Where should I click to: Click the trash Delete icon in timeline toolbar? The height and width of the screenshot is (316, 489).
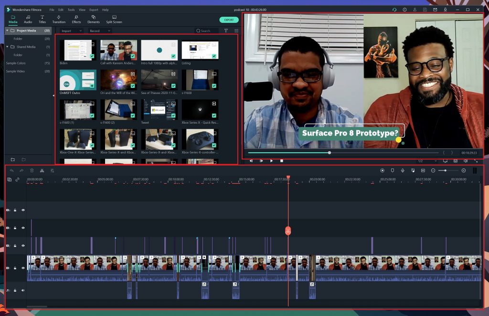click(32, 170)
